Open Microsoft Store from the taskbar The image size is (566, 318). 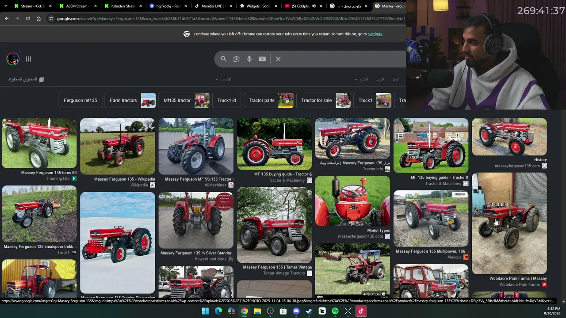click(x=283, y=311)
